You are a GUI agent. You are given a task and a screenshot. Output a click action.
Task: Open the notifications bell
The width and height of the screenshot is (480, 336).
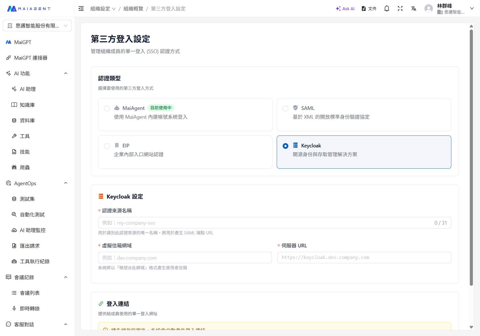387,9
